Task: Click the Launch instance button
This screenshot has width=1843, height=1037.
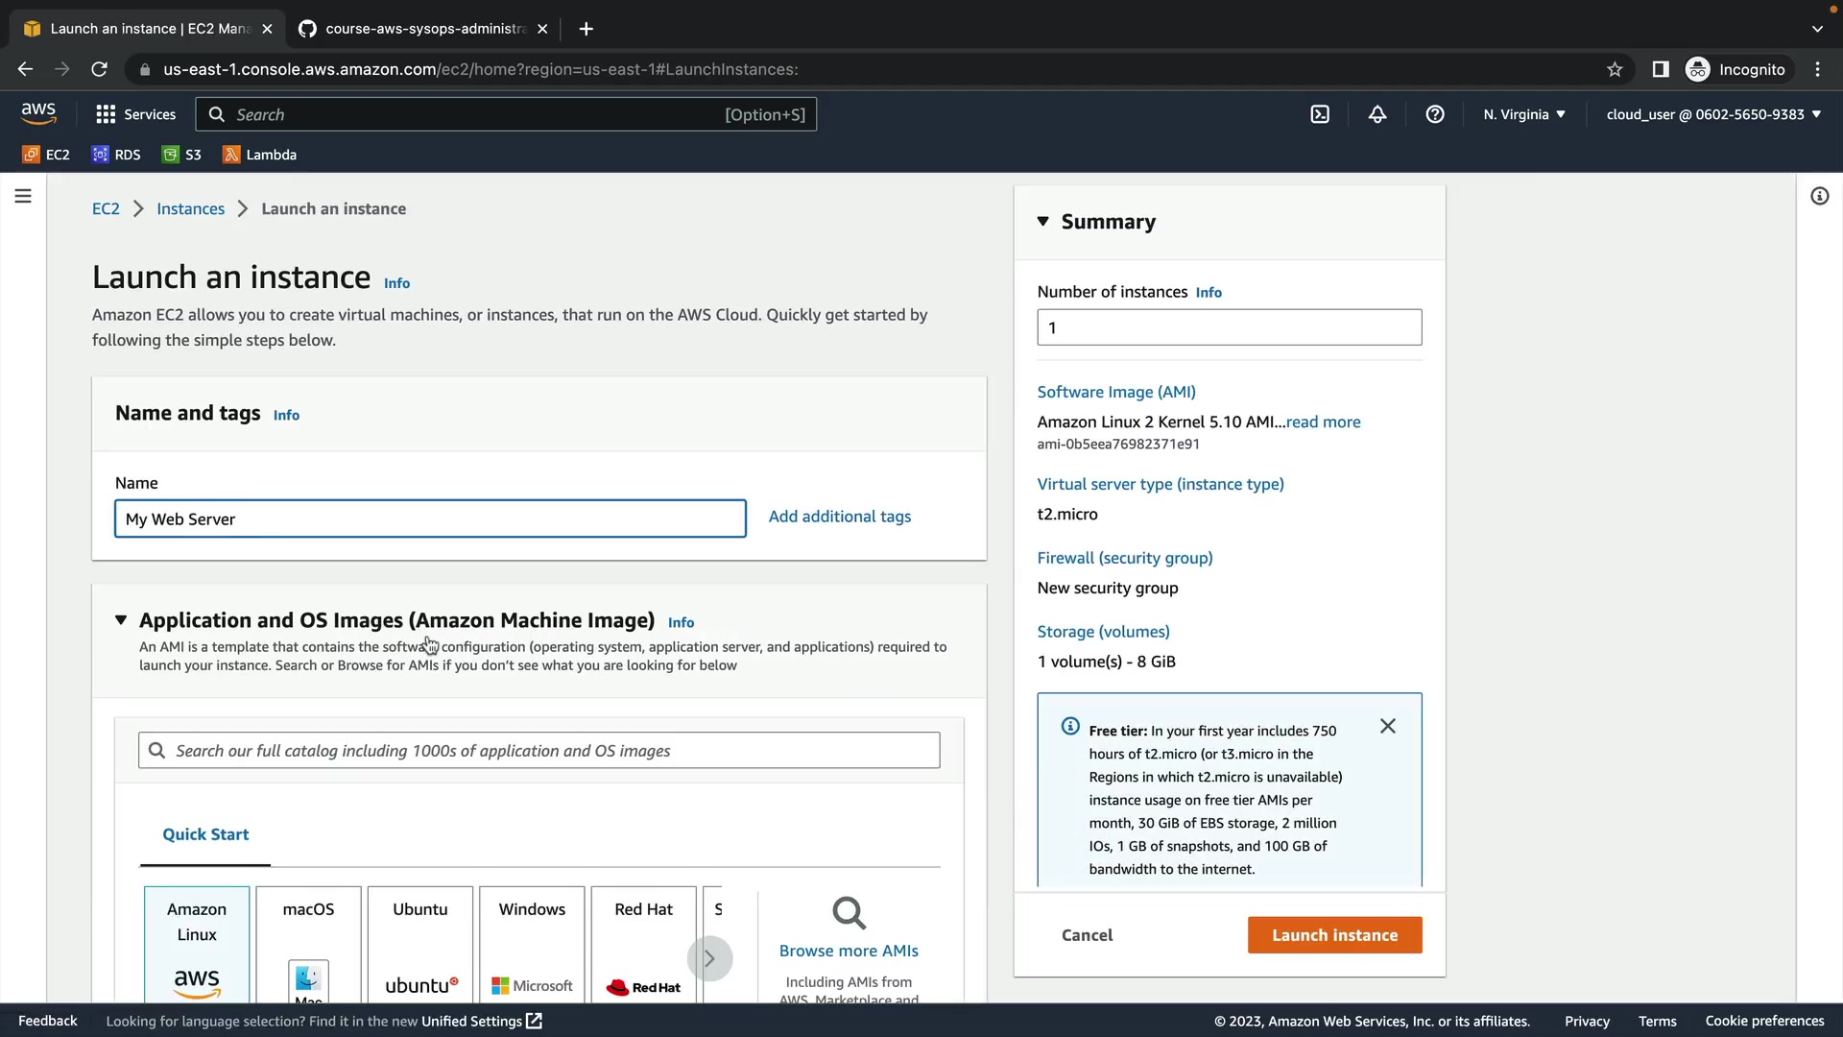Action: [1334, 935]
